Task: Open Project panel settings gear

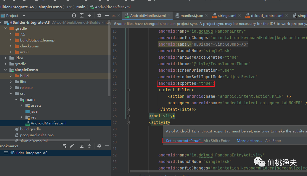Action: click(x=99, y=15)
